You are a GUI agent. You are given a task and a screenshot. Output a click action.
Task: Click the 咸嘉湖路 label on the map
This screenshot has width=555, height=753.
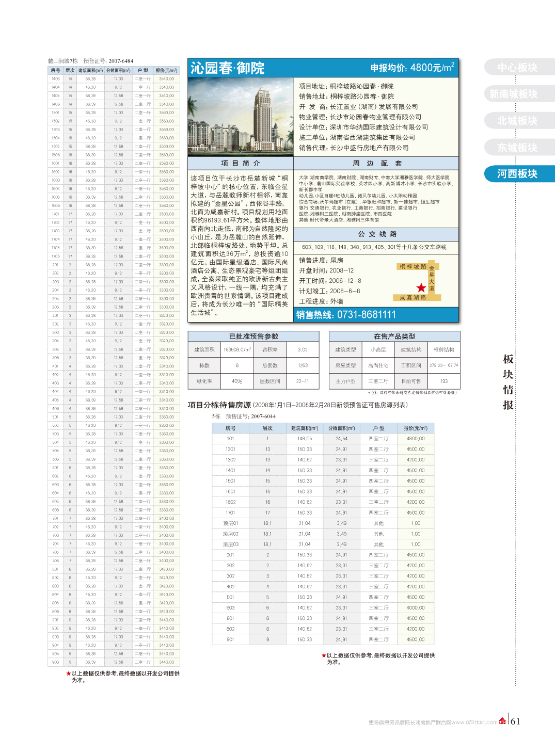(413, 298)
